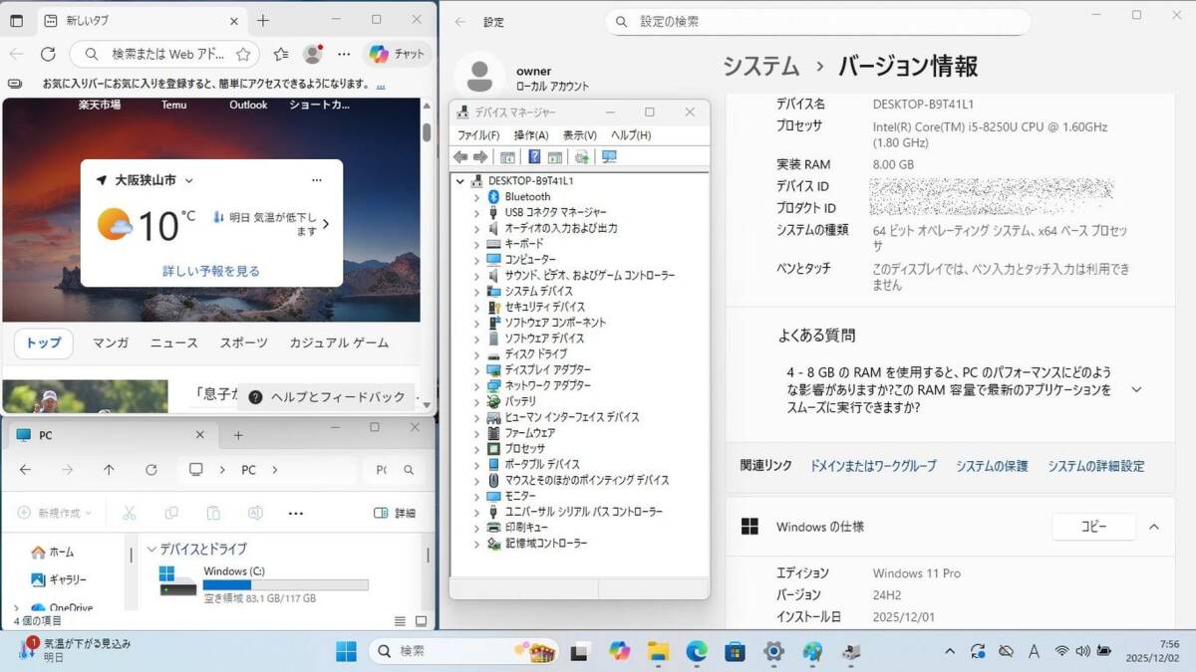
Task: Click scan for hardware changes monitor icon
Action: tap(610, 157)
